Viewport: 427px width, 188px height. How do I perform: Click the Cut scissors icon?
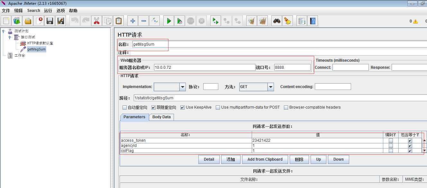click(x=96, y=21)
